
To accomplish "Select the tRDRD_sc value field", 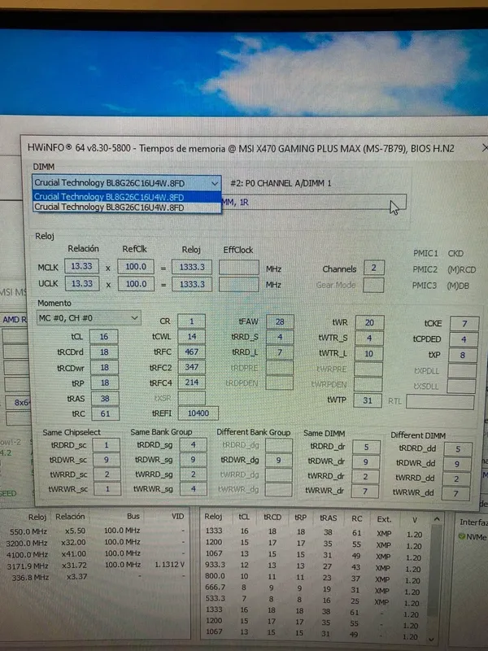I will click(x=107, y=445).
